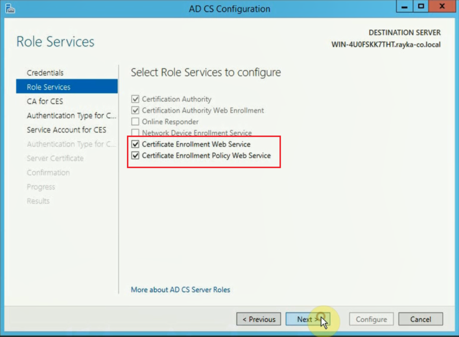Toggle Certificate Enrollment Web Service checkbox
Viewport: 459px width, 337px height.
[x=135, y=144]
